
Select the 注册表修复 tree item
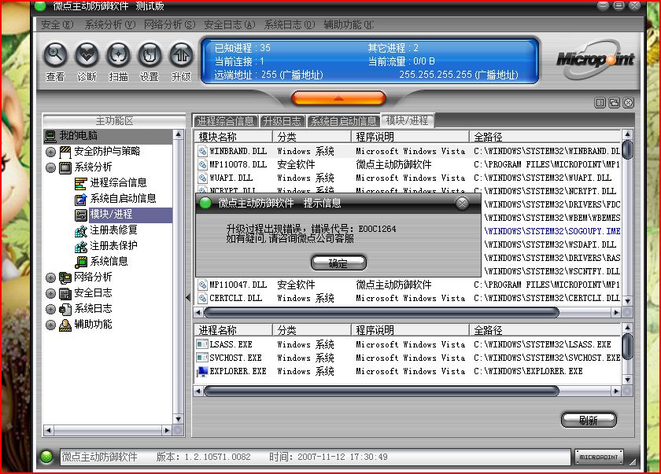click(x=113, y=230)
